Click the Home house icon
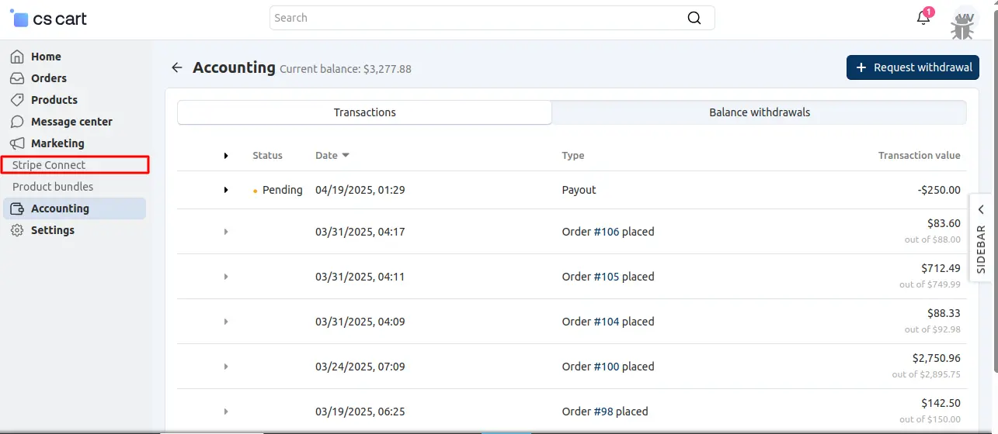The width and height of the screenshot is (998, 434). point(17,57)
